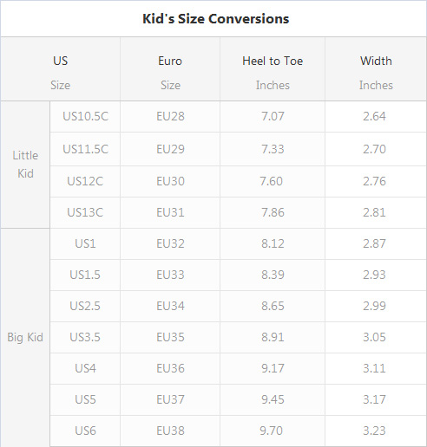Select the EU37 size cell

(x=170, y=399)
